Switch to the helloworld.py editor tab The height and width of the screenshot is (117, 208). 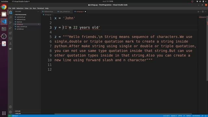pos(48,12)
